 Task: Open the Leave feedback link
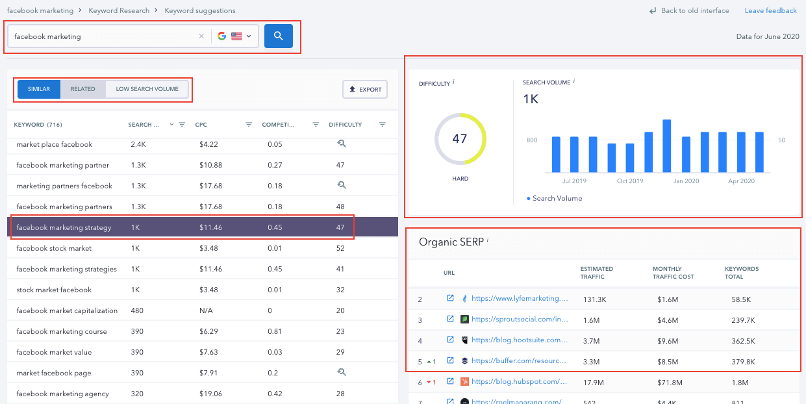pos(770,10)
